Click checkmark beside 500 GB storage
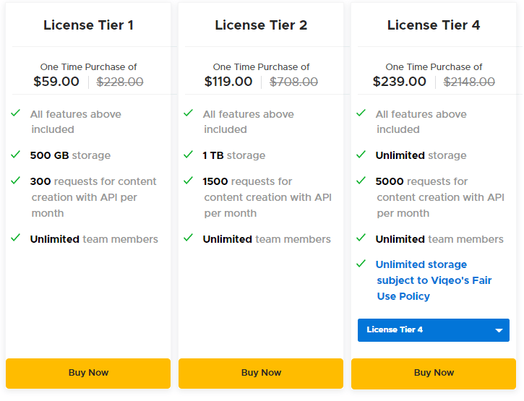 15,155
